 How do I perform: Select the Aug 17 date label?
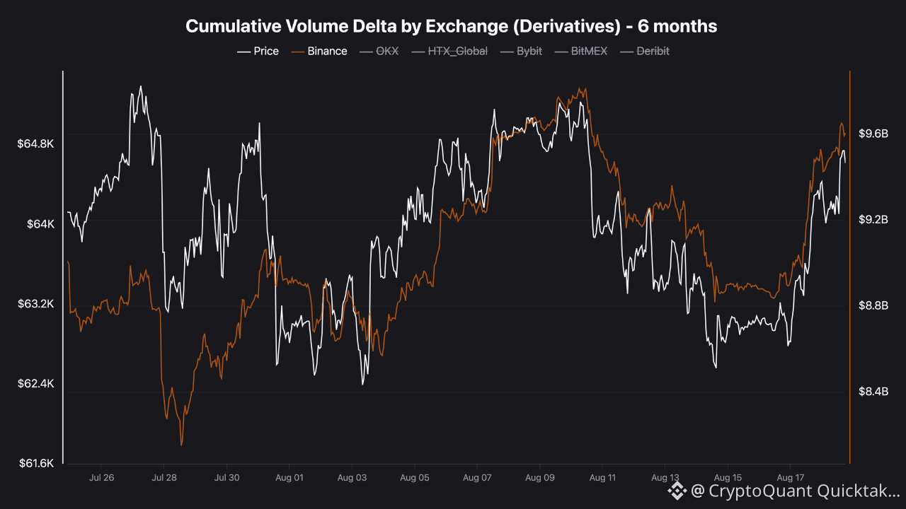click(x=790, y=477)
